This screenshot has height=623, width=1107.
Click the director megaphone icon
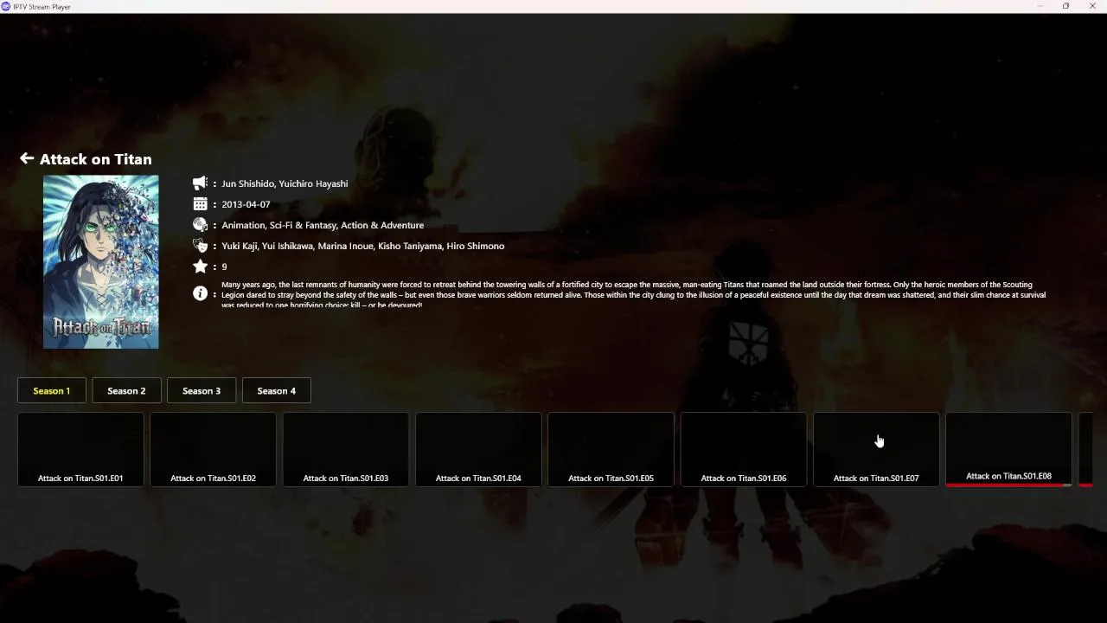[200, 183]
